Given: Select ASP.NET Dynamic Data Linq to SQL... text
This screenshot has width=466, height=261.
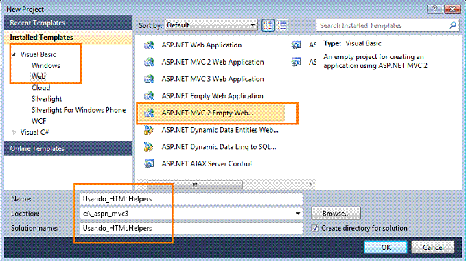Looking at the screenshot, I should click(x=219, y=147).
